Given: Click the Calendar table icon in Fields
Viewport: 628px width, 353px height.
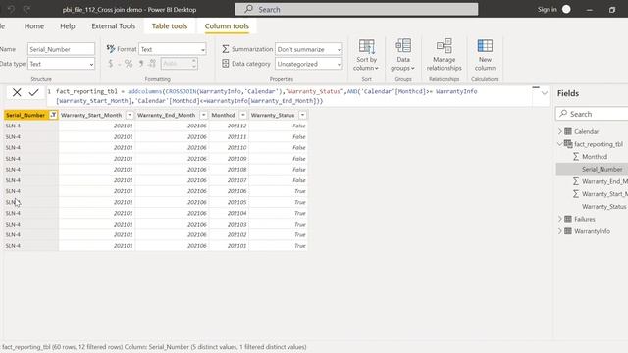Looking at the screenshot, I should click(568, 131).
